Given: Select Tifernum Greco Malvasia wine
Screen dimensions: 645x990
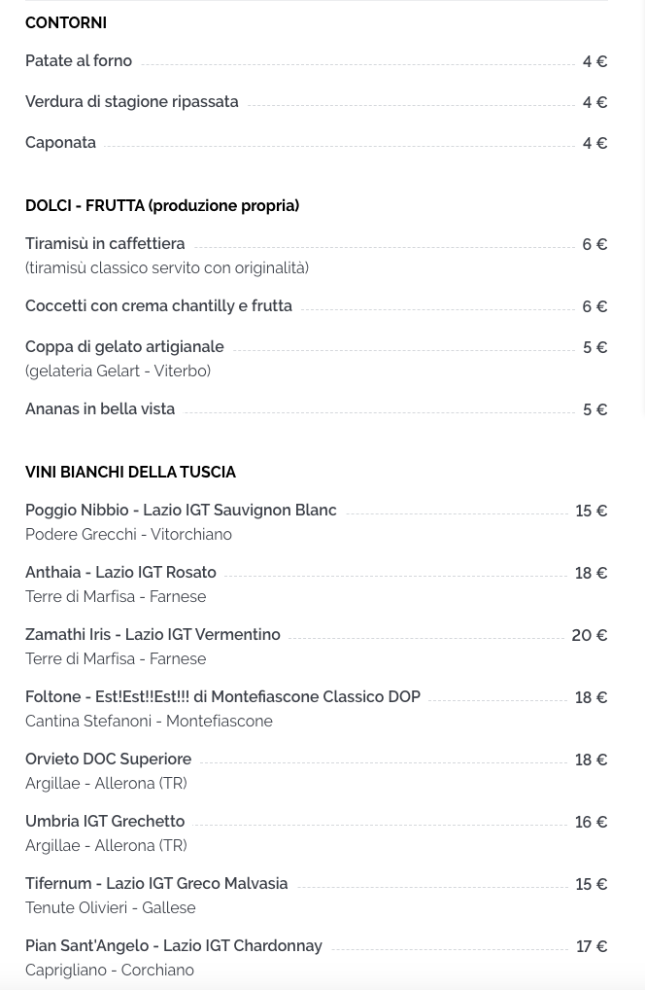Looking at the screenshot, I should coord(157,883).
